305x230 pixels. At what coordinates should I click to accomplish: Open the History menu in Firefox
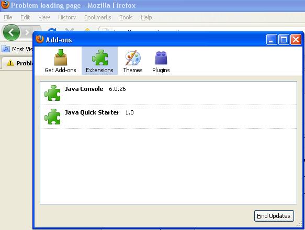(x=67, y=17)
